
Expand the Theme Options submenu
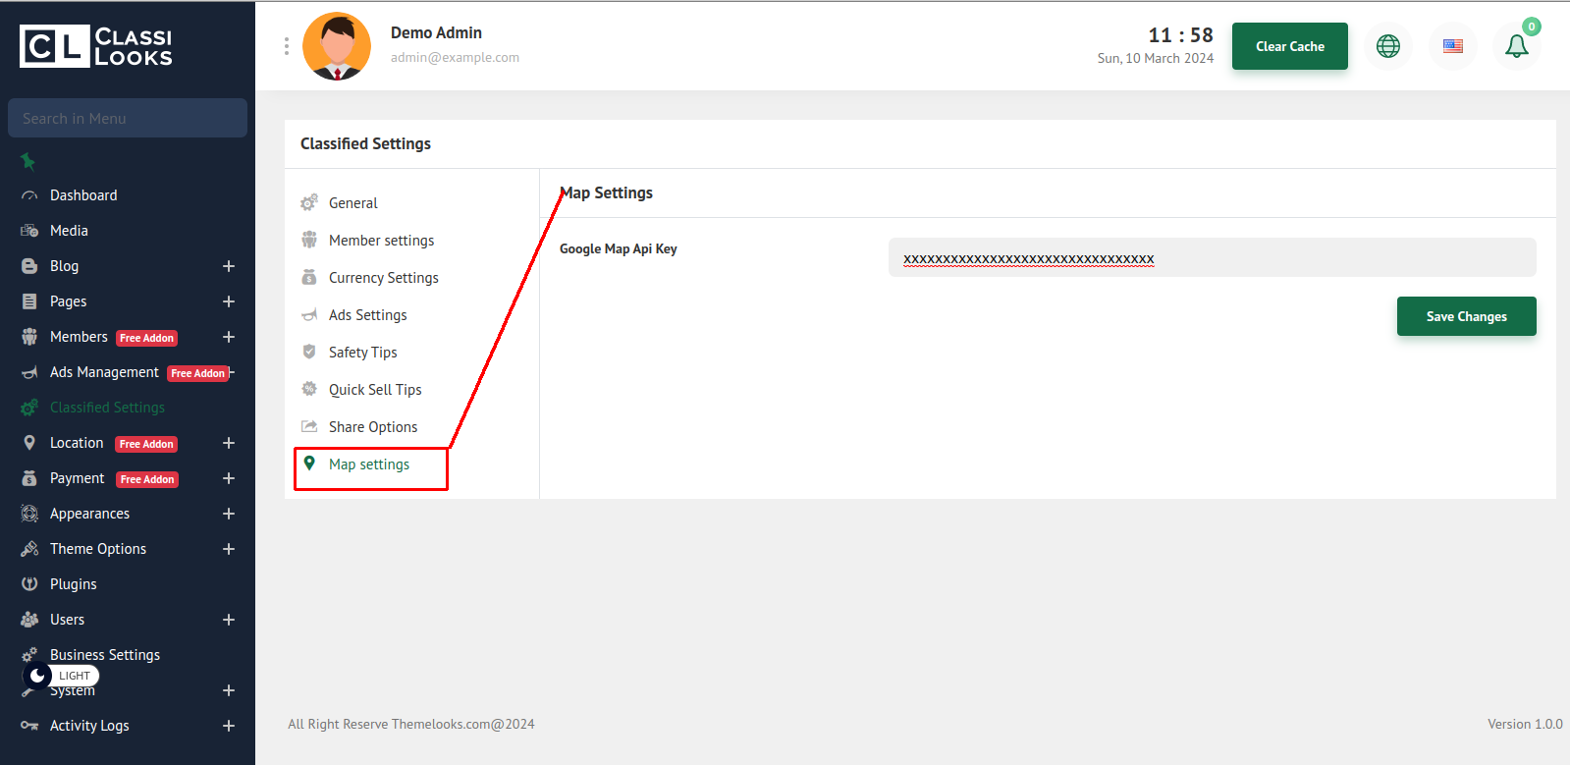[x=229, y=549]
